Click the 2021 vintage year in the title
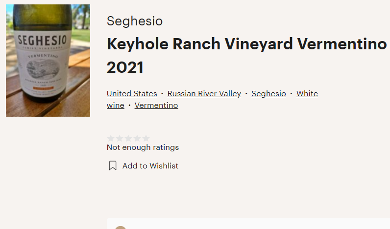This screenshot has height=229, width=390. pyautogui.click(x=125, y=67)
